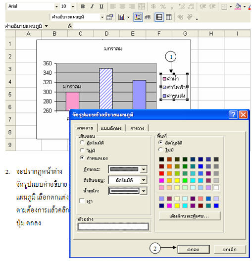Enable the เงา shadow checkbox
252x261 pixels.
click(82, 201)
